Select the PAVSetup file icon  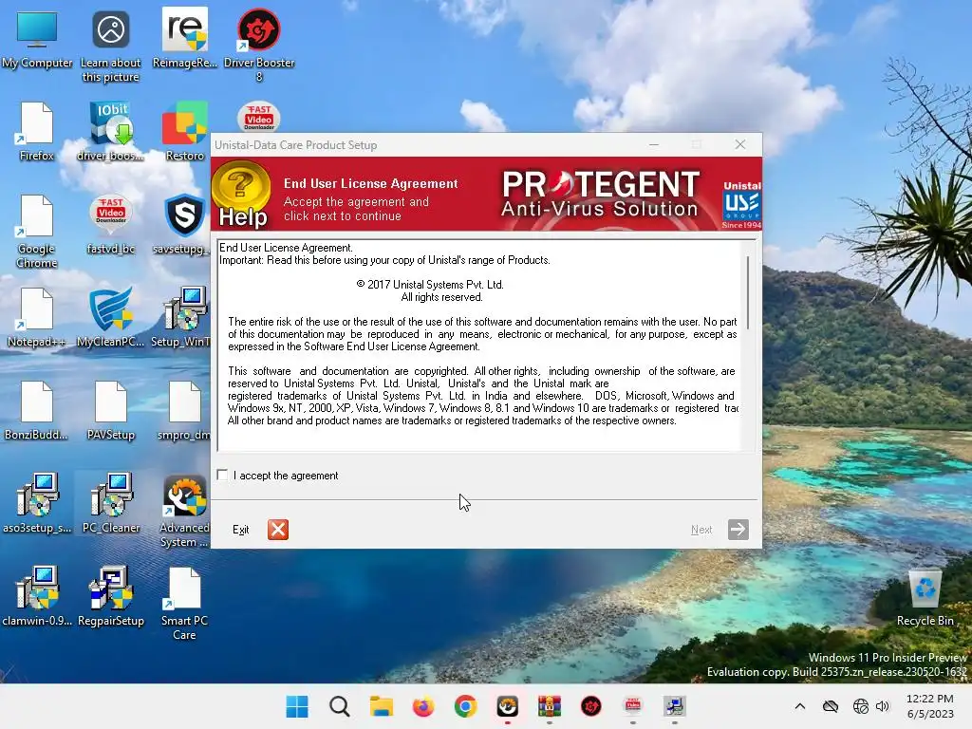[110, 411]
